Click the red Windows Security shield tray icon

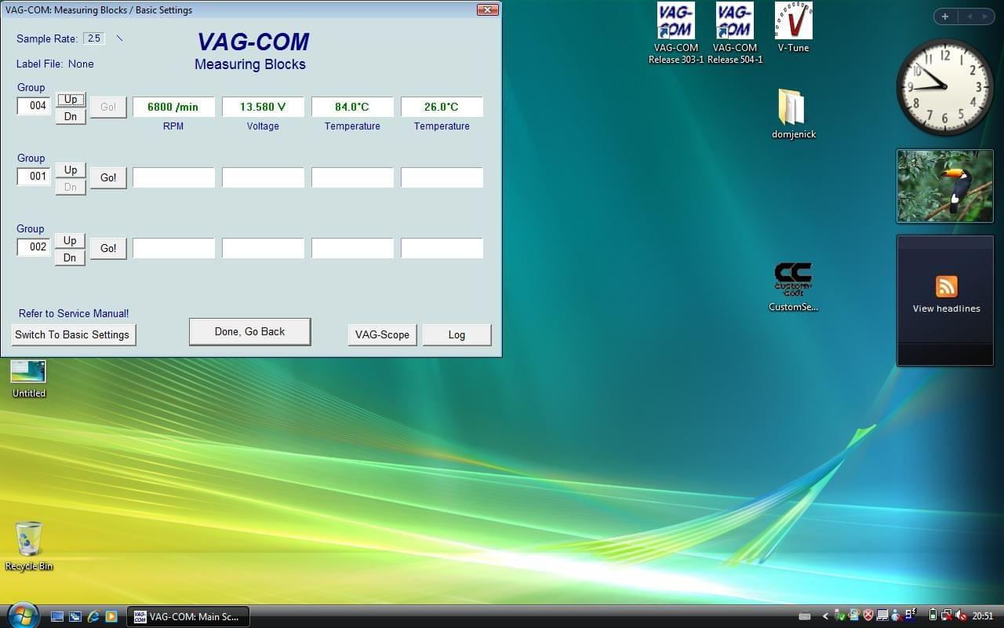[x=868, y=616]
